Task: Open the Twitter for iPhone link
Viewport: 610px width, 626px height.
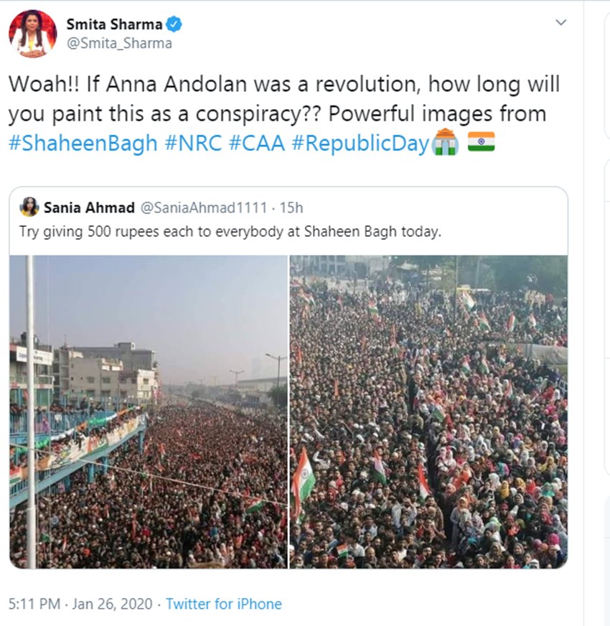Action: click(x=224, y=604)
